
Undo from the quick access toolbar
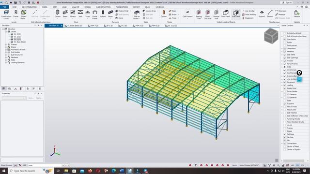(20, 2)
